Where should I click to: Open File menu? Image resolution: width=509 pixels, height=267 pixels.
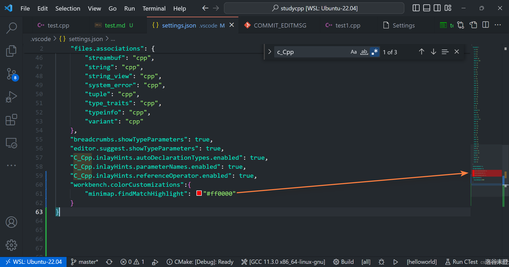25,8
